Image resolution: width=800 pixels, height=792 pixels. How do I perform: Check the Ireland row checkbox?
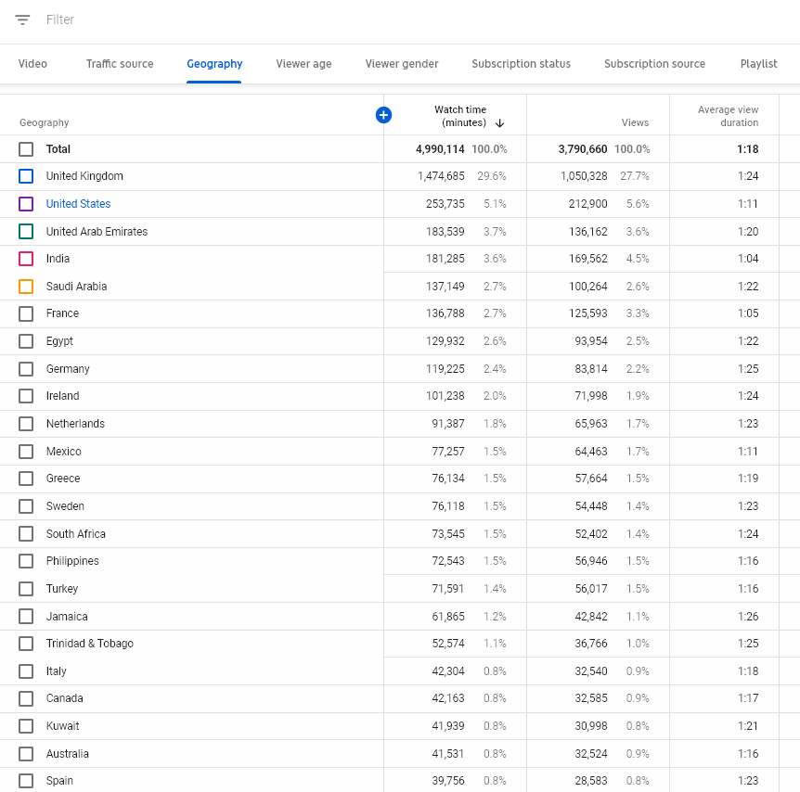[x=26, y=396]
